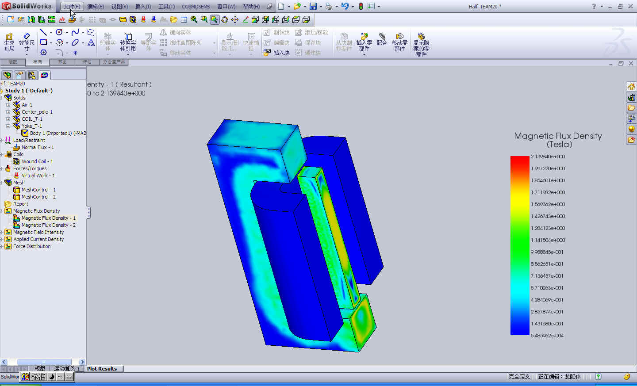Click the print icon in title bar
This screenshot has width=637, height=386.
click(x=329, y=6)
